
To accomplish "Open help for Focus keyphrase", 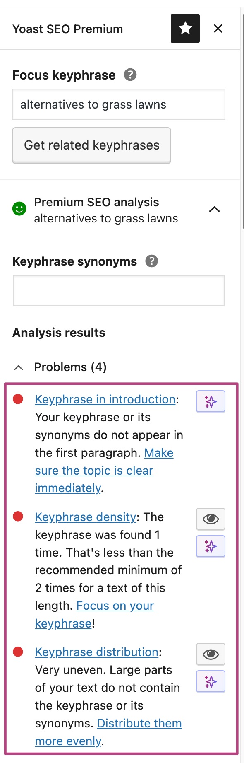I will (130, 75).
